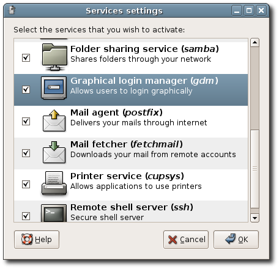Click the ssh terminal icon

tap(54, 213)
